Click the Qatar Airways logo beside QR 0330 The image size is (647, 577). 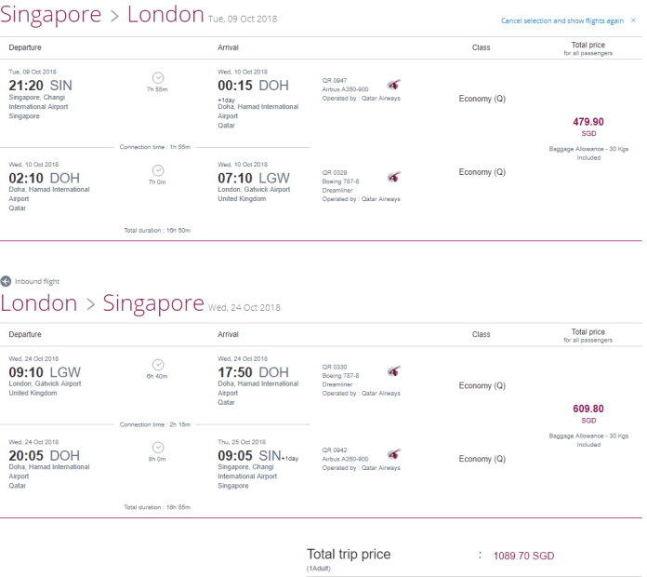[x=394, y=370]
